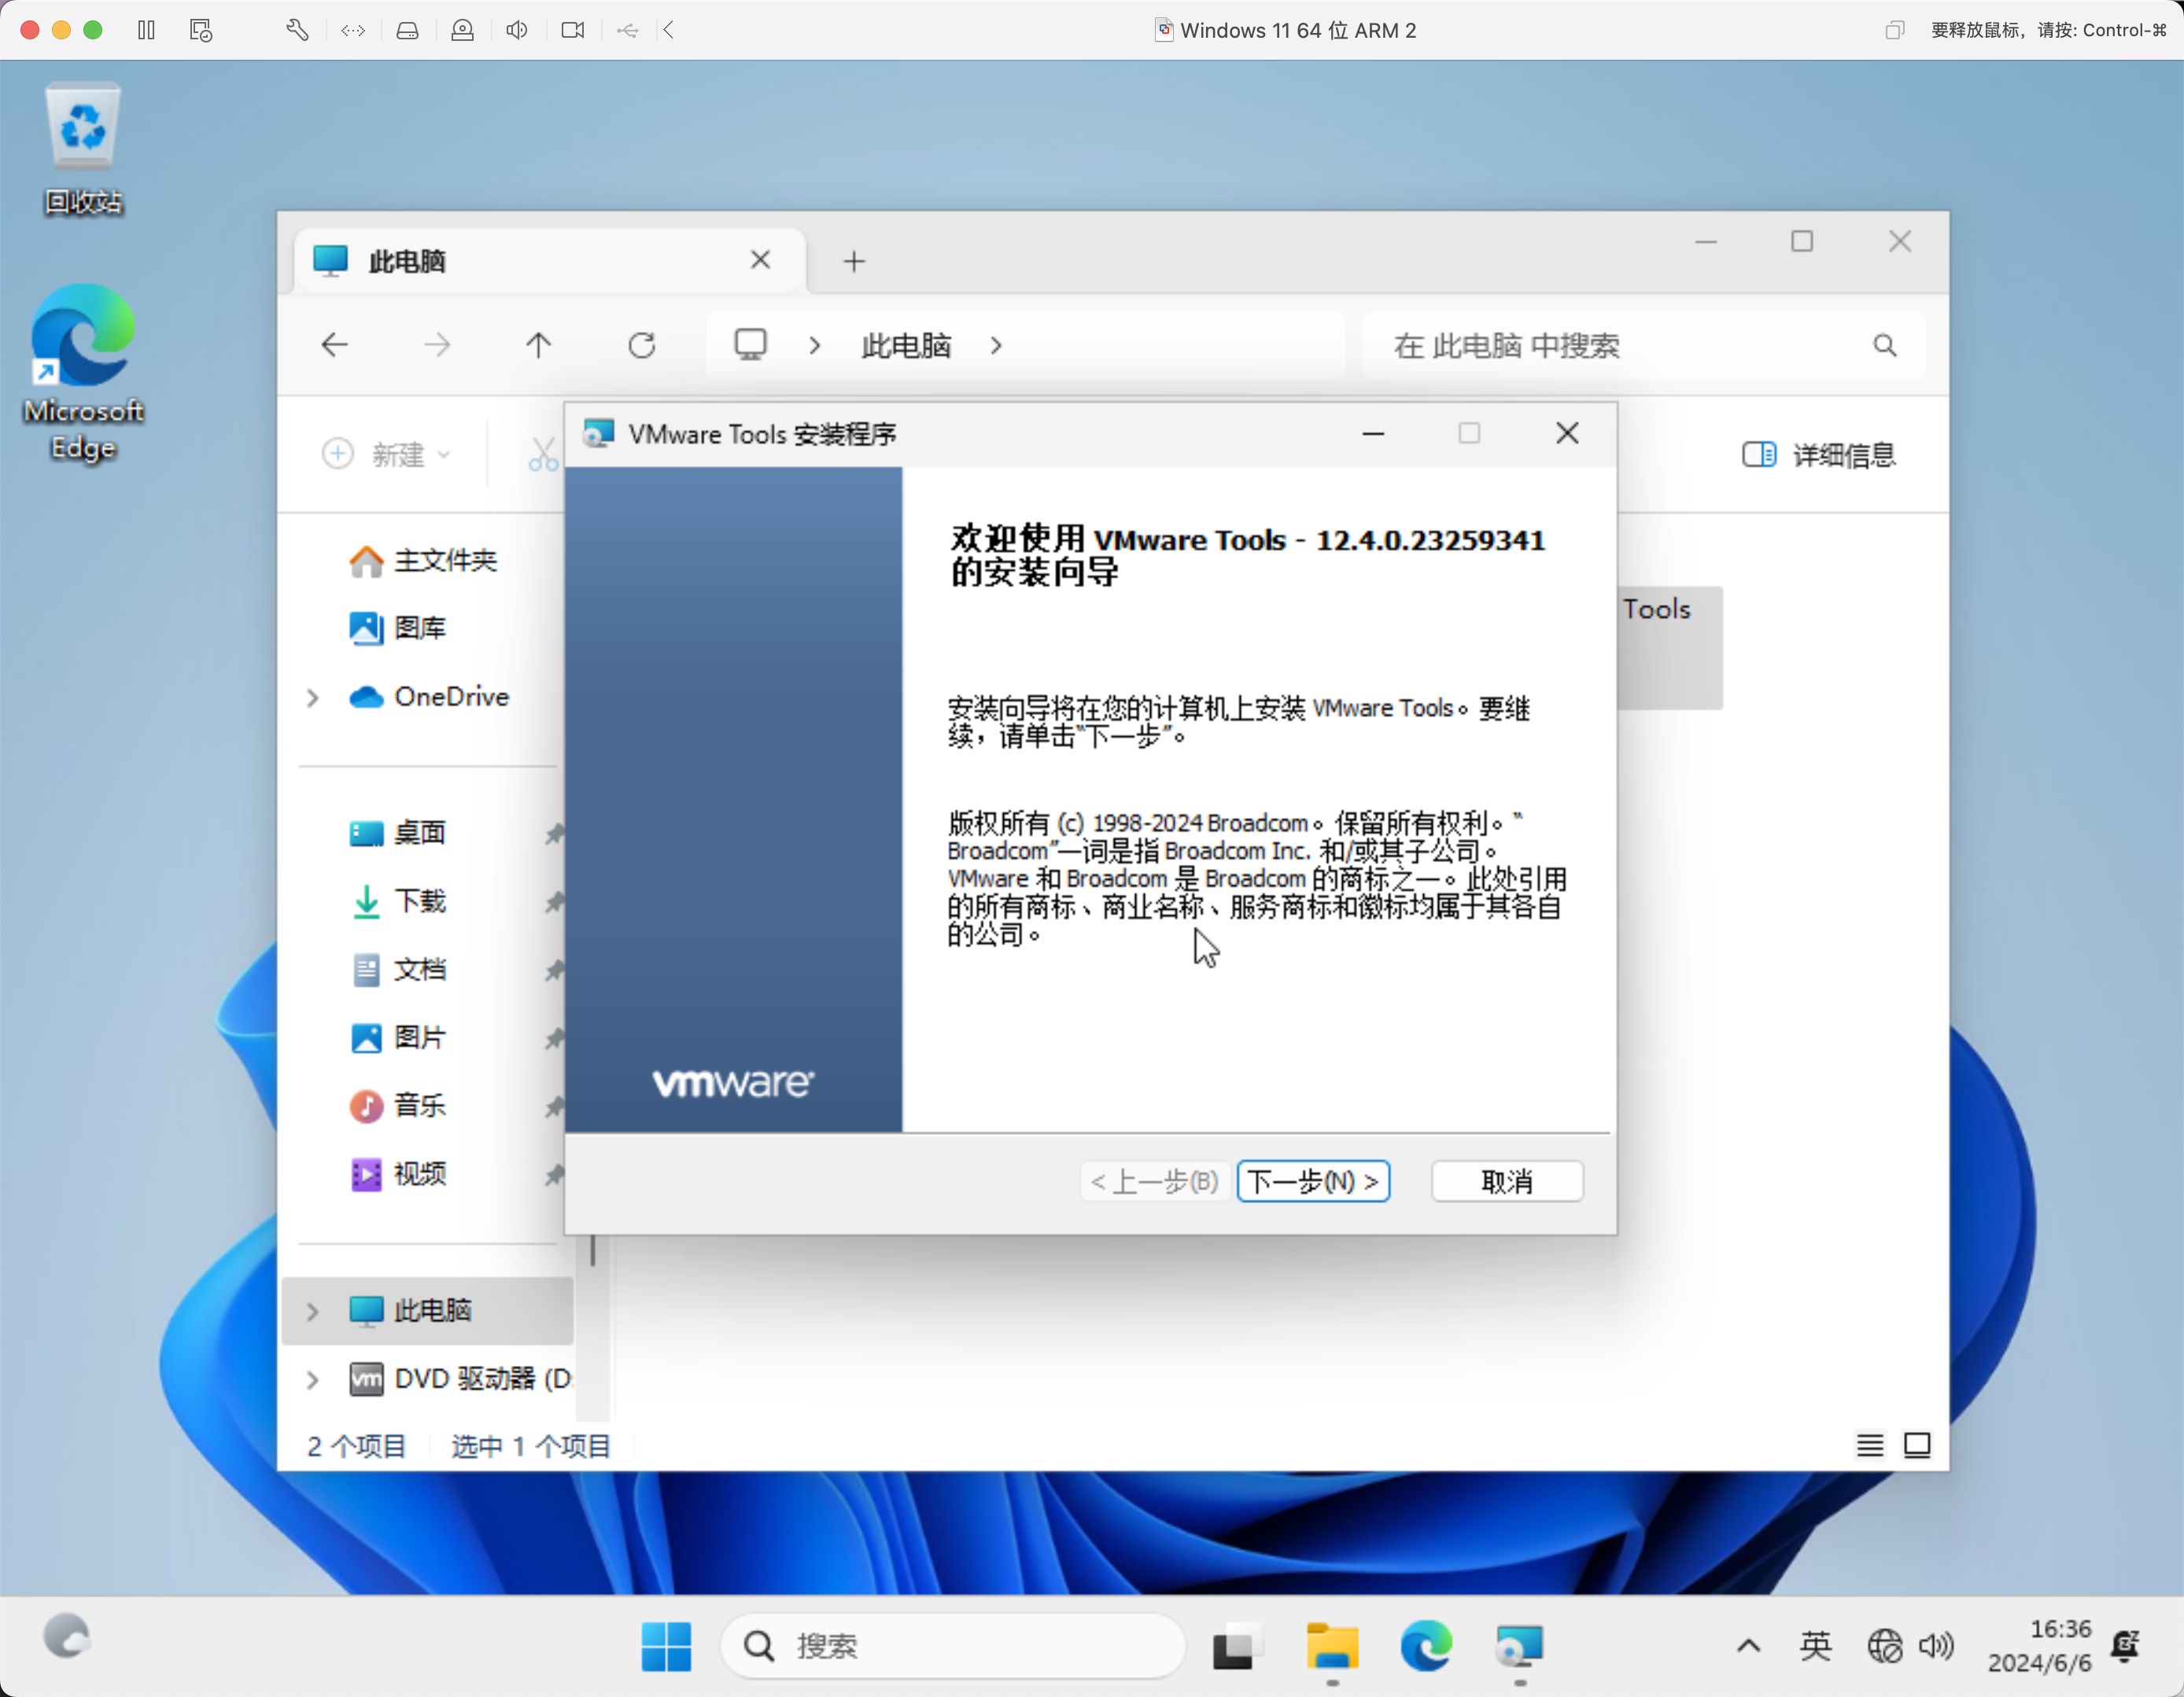Image resolution: width=2184 pixels, height=1697 pixels.
Task: Open VM settings wrench icon
Action: coord(297,30)
